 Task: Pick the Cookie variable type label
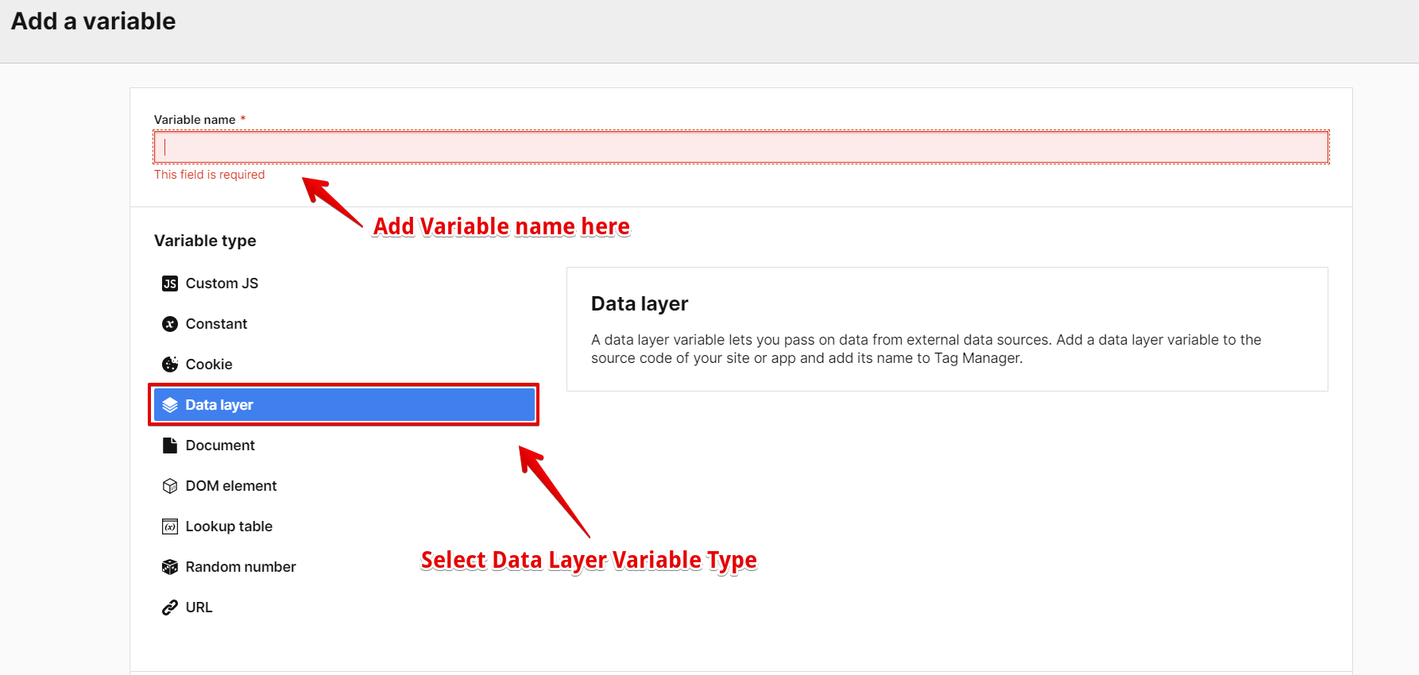209,364
